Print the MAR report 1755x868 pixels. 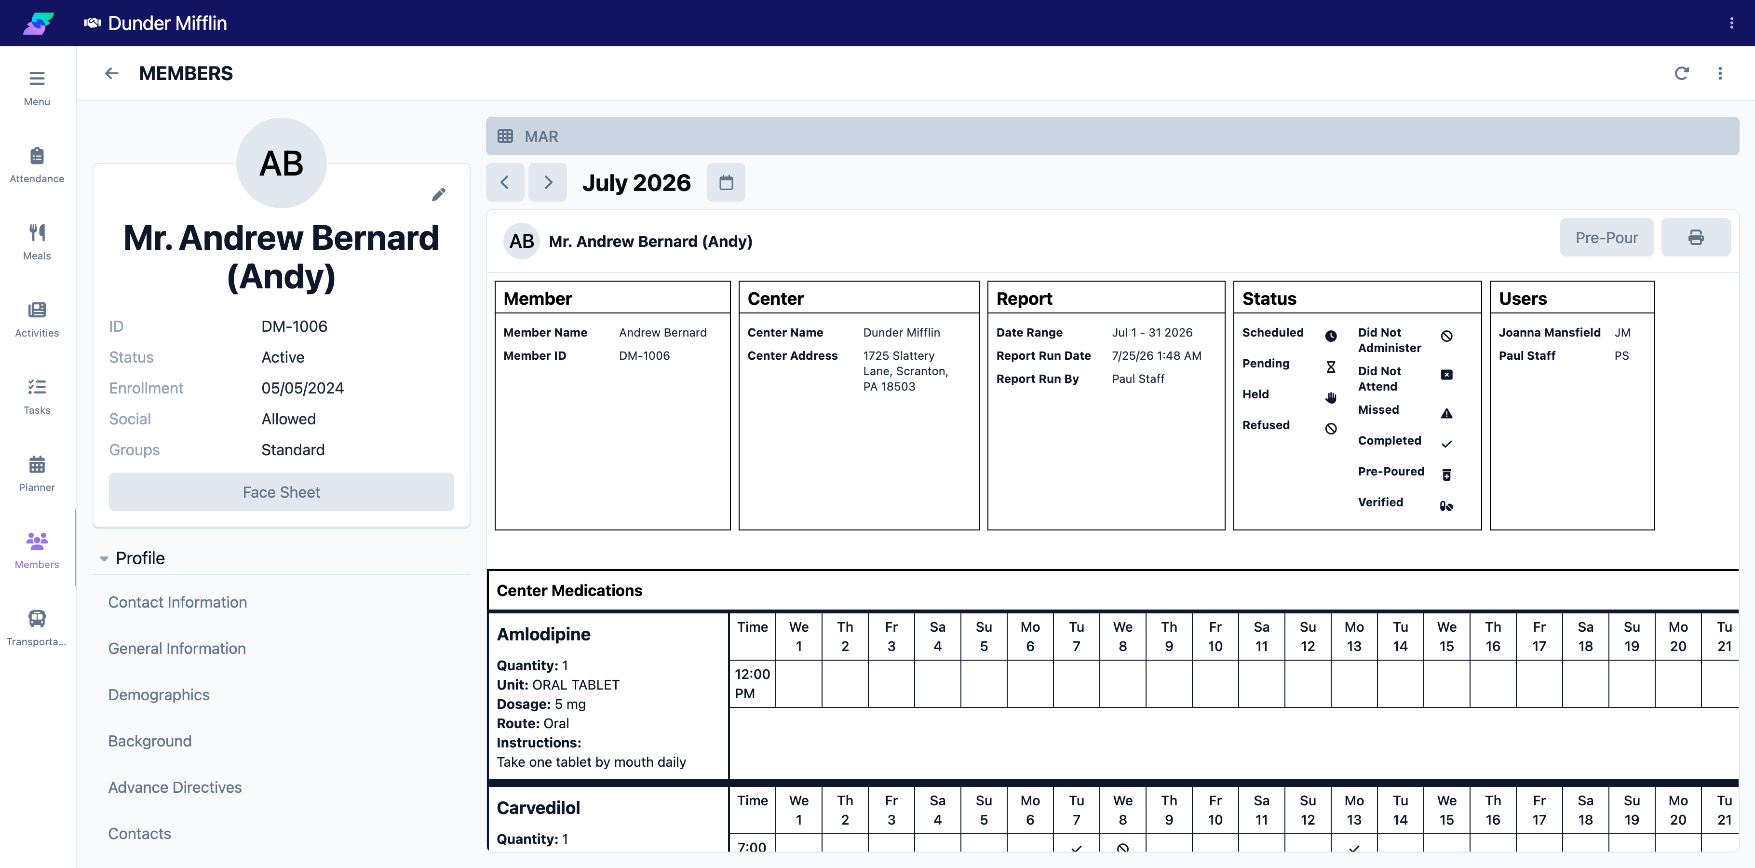[1696, 237]
